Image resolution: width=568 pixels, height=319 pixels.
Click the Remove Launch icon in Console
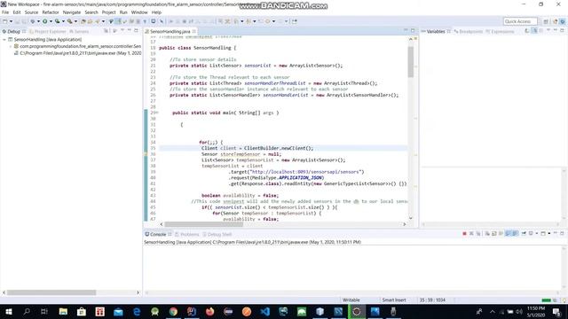coord(471,234)
